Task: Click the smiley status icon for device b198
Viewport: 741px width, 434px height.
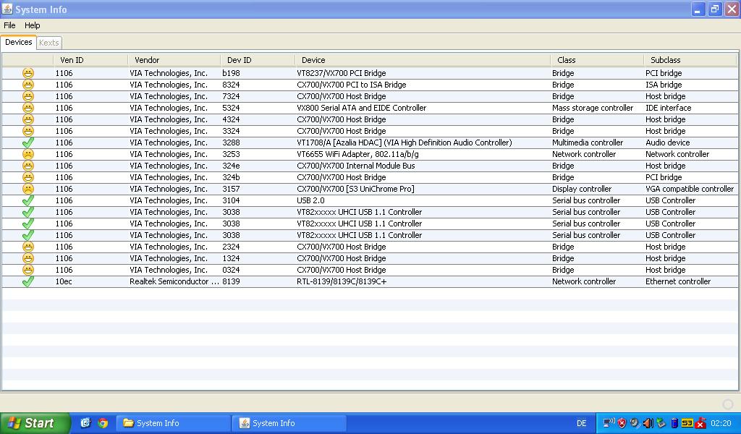Action: pyautogui.click(x=28, y=73)
